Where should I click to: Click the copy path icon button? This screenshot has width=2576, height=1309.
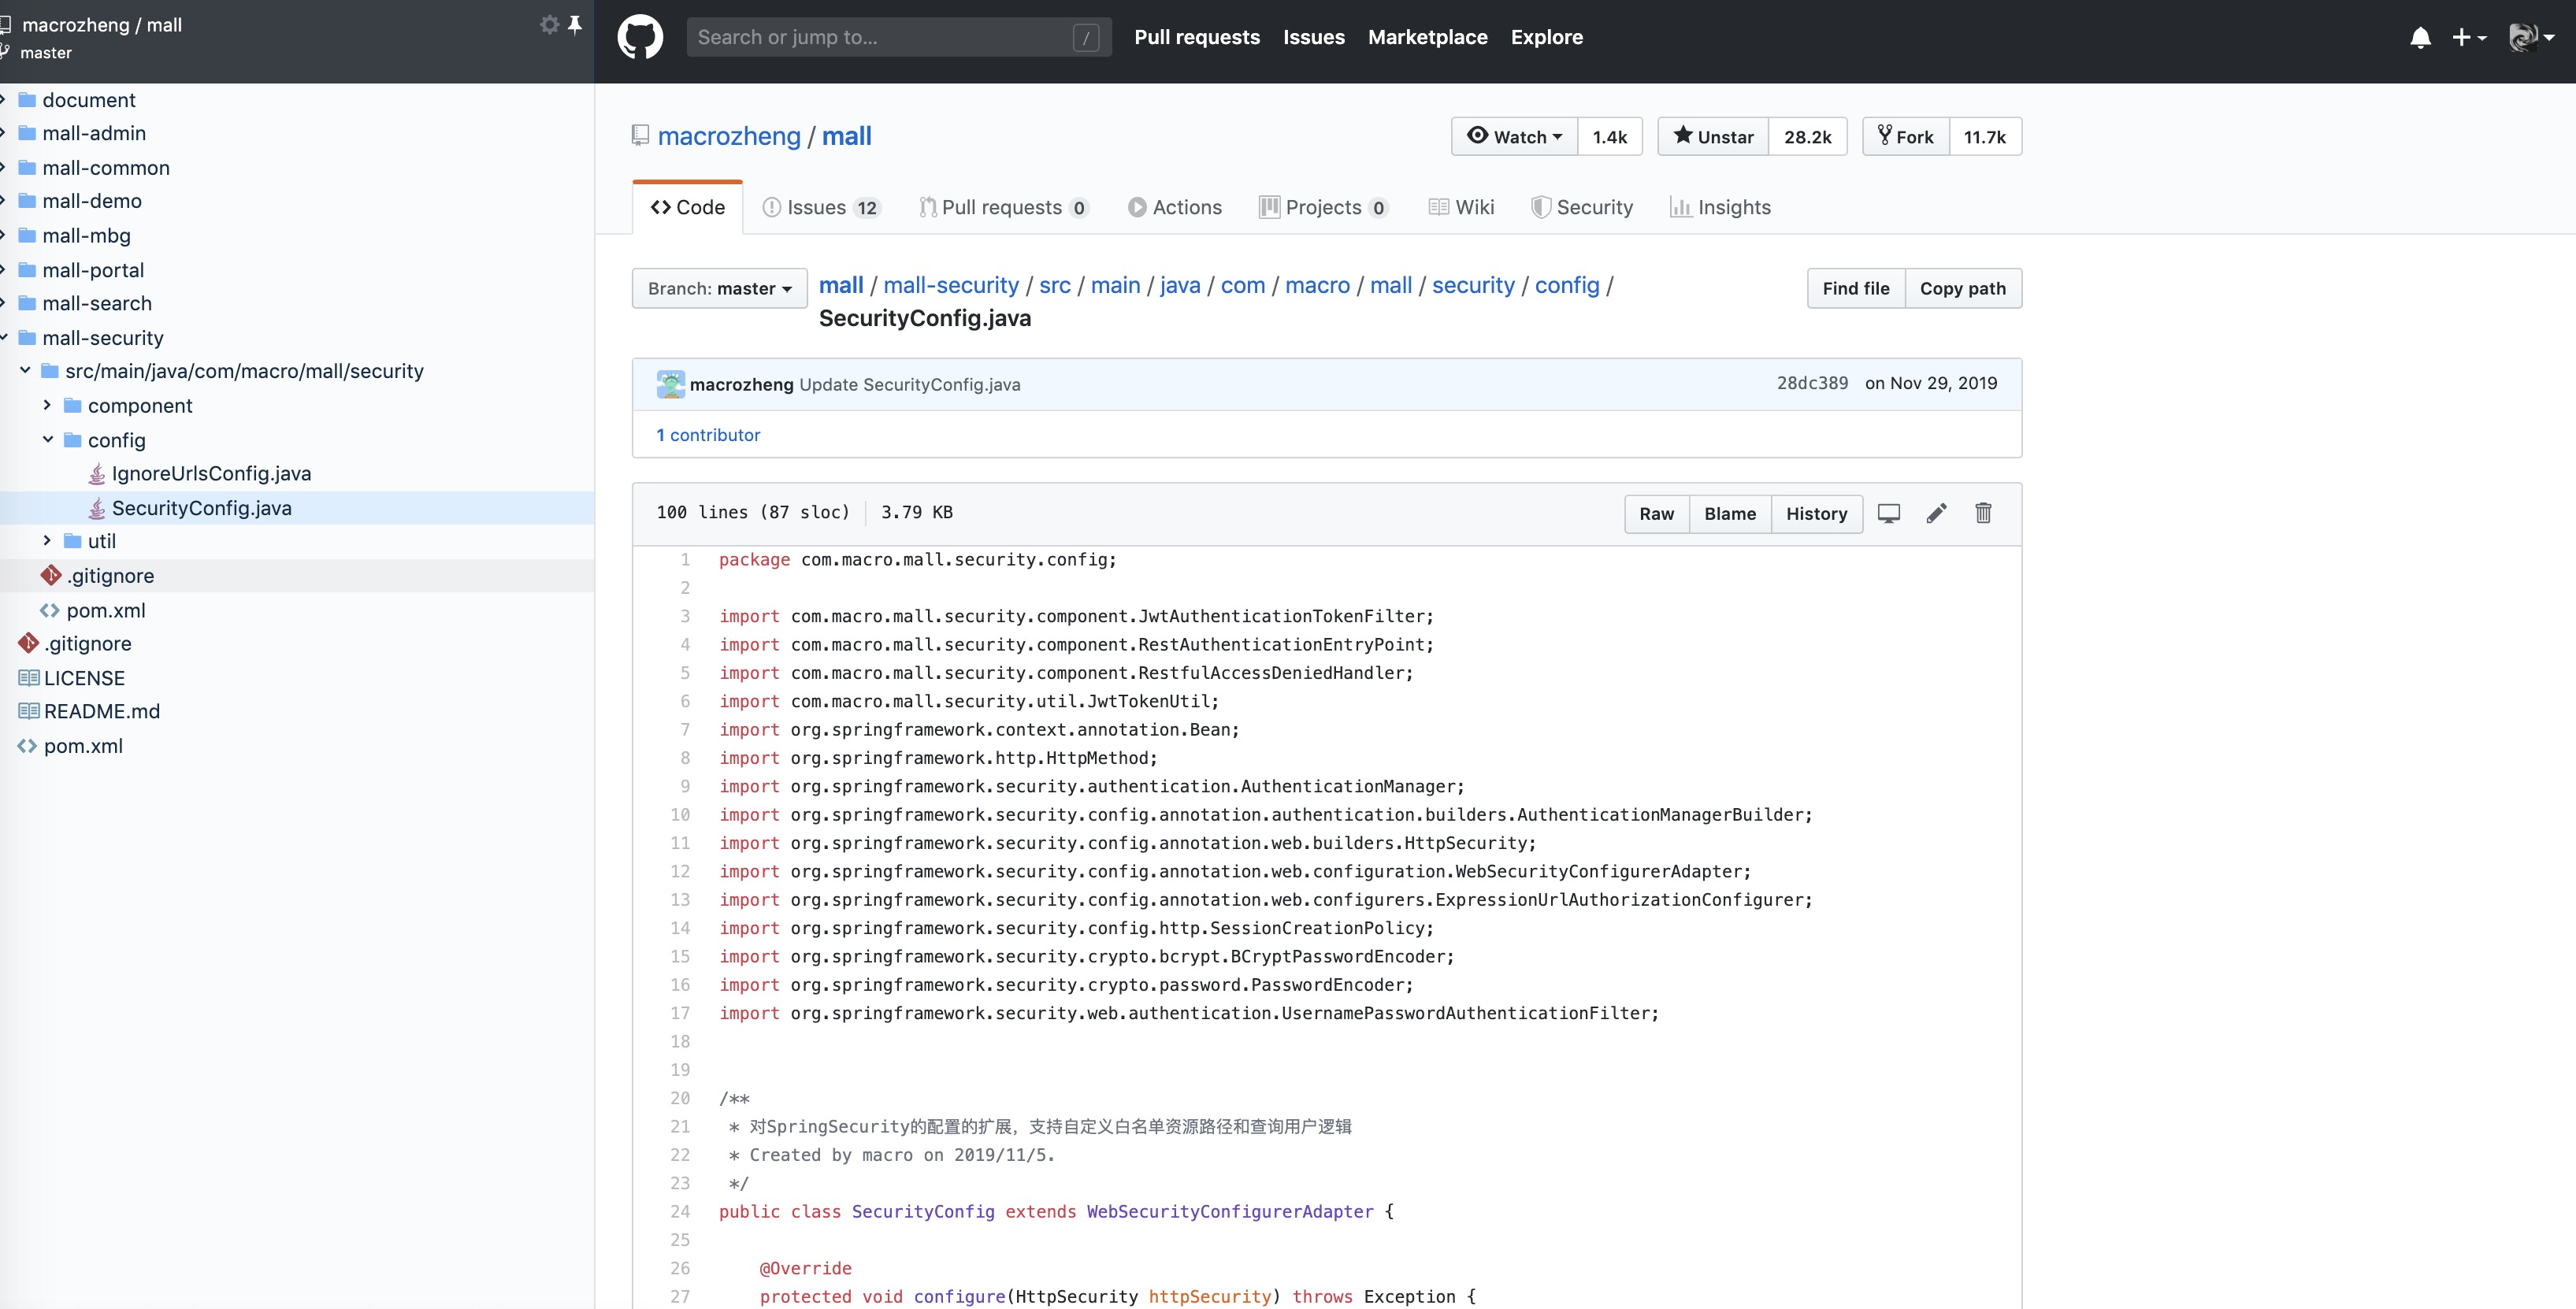pos(1963,287)
